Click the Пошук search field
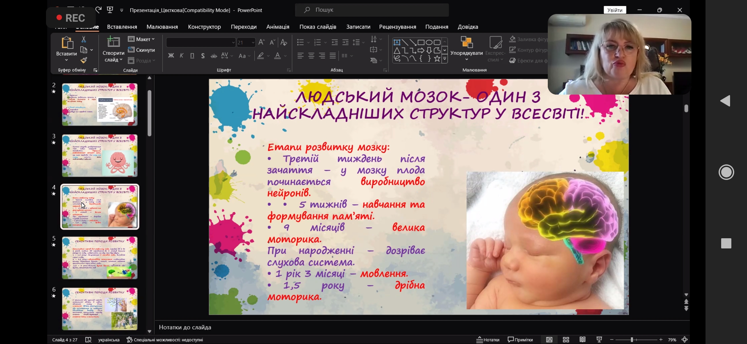 pyautogui.click(x=372, y=10)
